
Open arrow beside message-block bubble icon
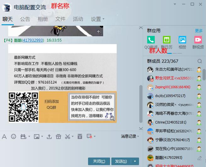click(x=95, y=136)
